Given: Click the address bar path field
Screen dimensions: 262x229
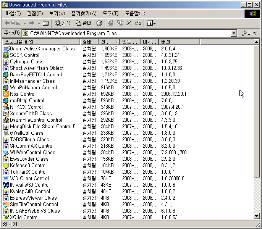Looking at the screenshot, I should (127, 33).
